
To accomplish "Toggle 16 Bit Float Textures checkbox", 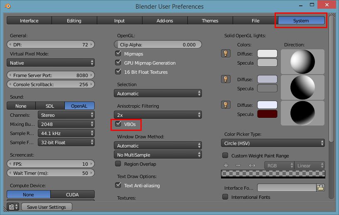I will click(118, 72).
